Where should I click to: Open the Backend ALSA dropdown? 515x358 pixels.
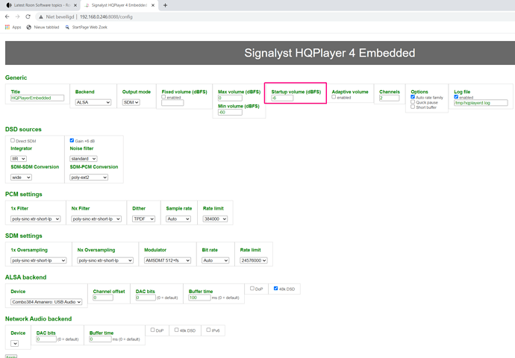pos(93,102)
